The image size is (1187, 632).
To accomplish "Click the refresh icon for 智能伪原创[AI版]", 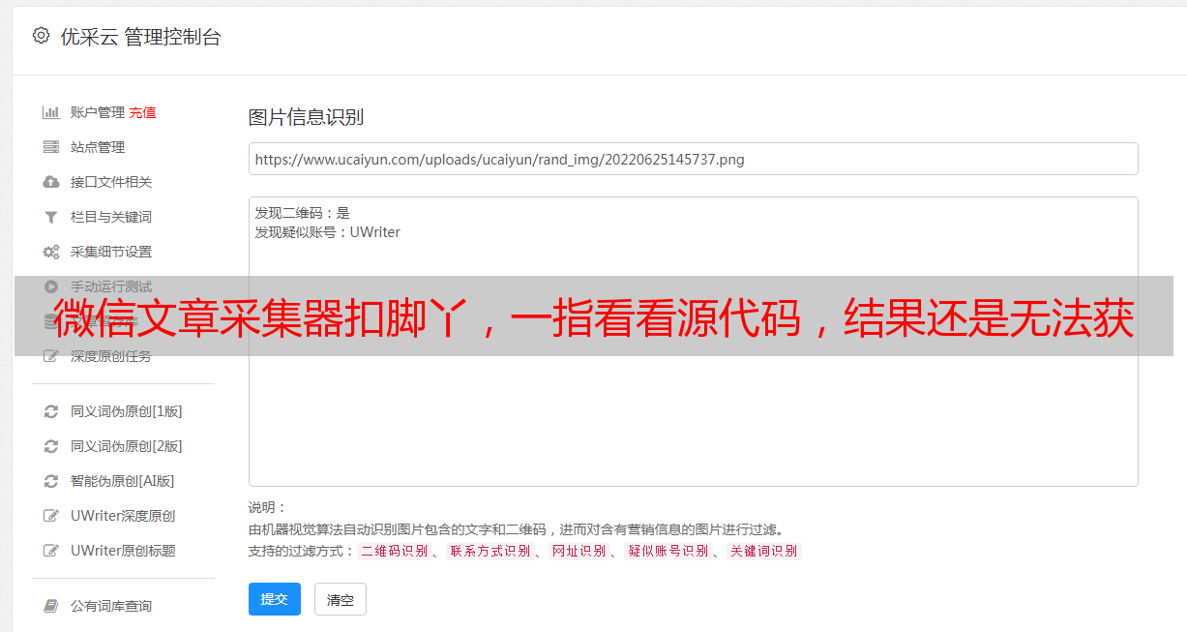I will coord(51,481).
